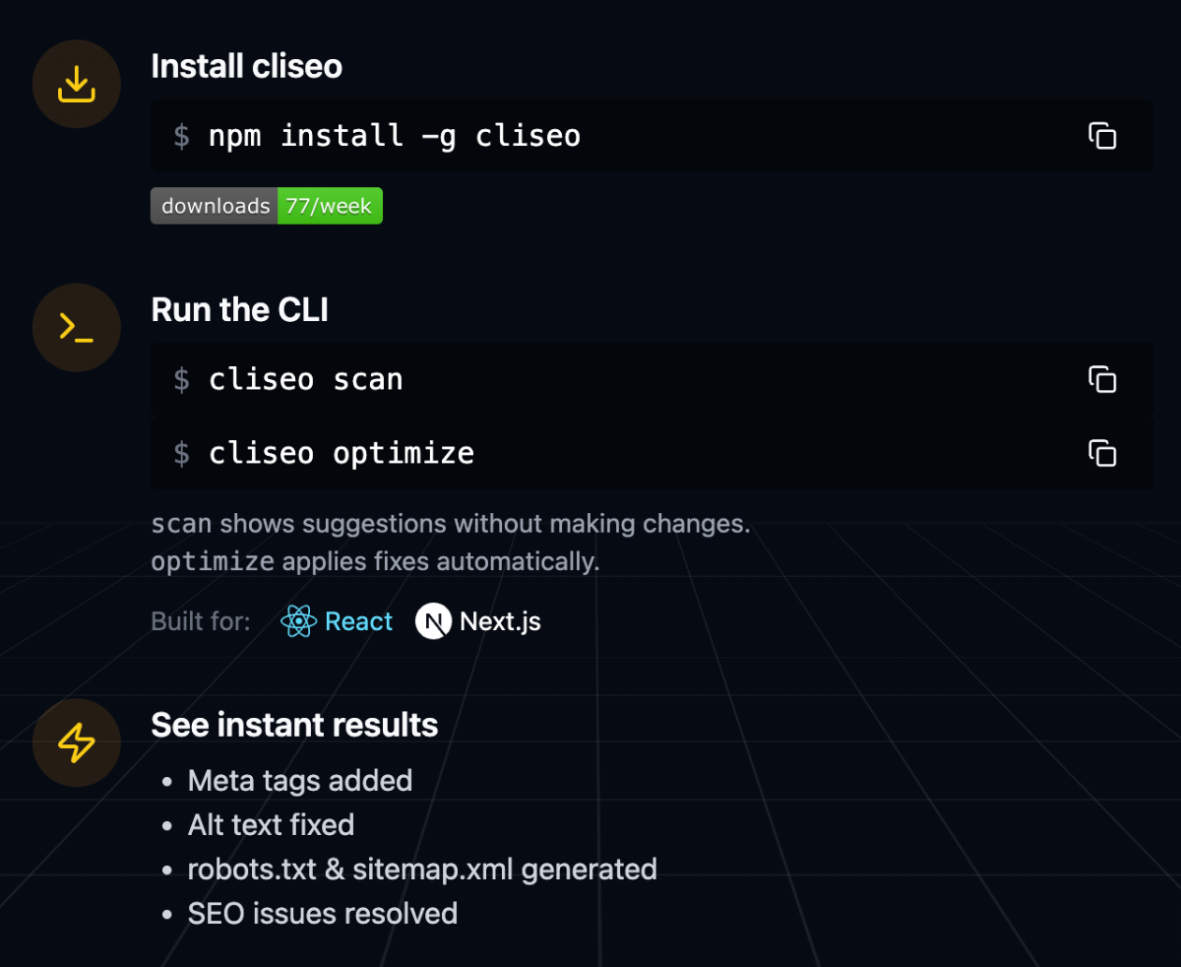The width and height of the screenshot is (1181, 967).
Task: Click the React framework label
Action: [358, 621]
